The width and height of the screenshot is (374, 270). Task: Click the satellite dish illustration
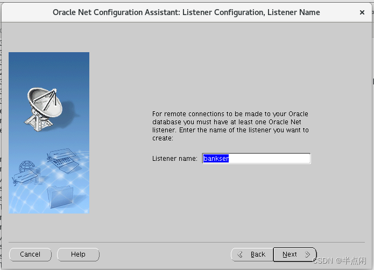44,109
